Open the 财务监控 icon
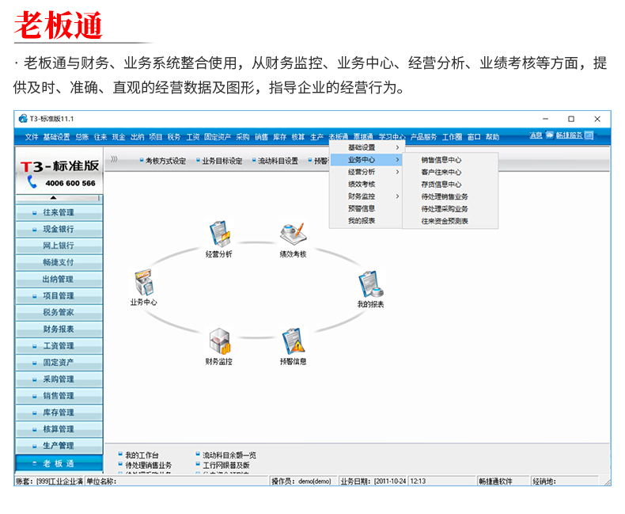The image size is (625, 514). [x=219, y=341]
